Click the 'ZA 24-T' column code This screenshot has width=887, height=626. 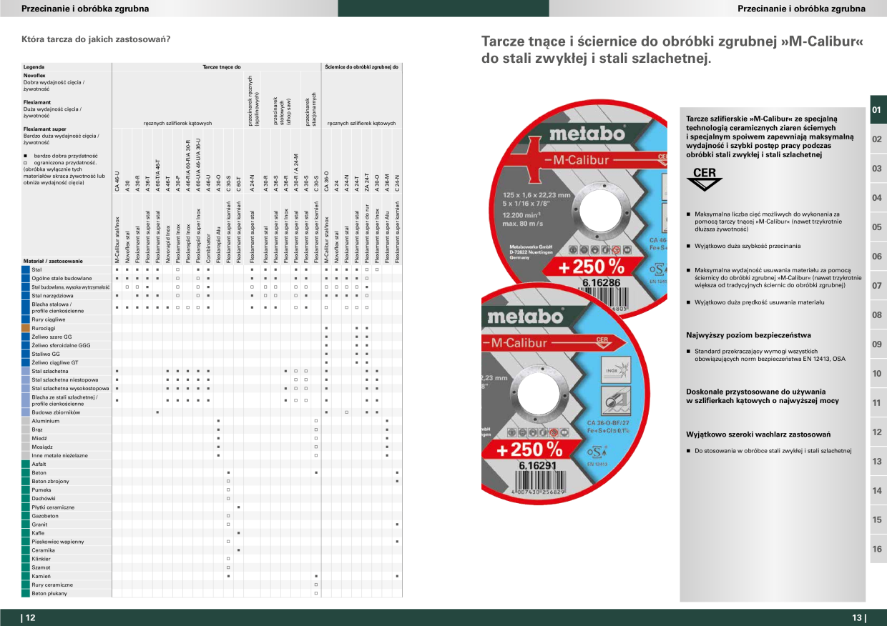[x=366, y=182]
